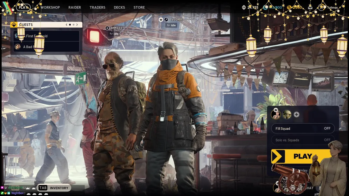The width and height of the screenshot is (349, 196).
Task: Open the Raider tab
Action: click(74, 7)
